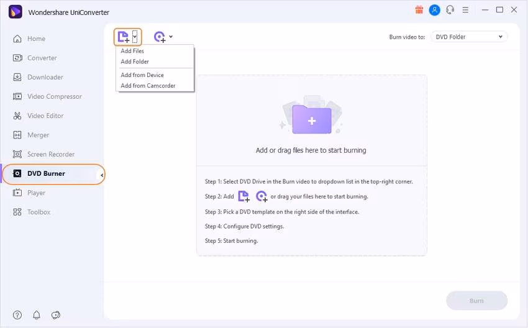Minimize the UniConverter window
The image size is (528, 328).
485,10
